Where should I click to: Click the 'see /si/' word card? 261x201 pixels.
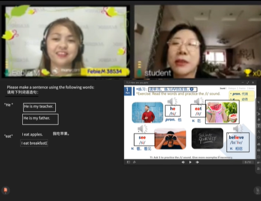[x=144, y=139]
